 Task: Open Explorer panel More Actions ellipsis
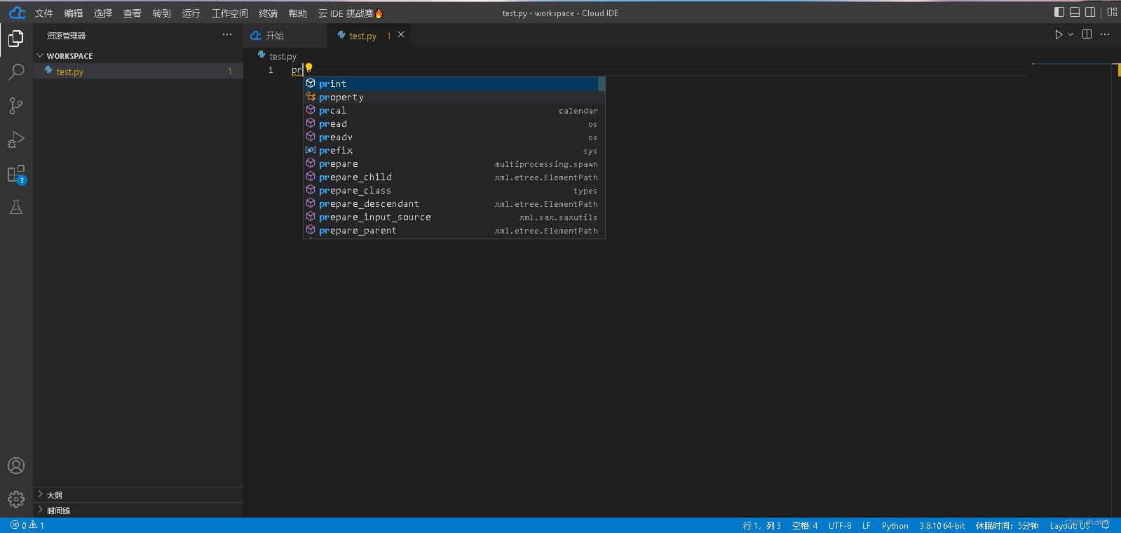point(227,34)
